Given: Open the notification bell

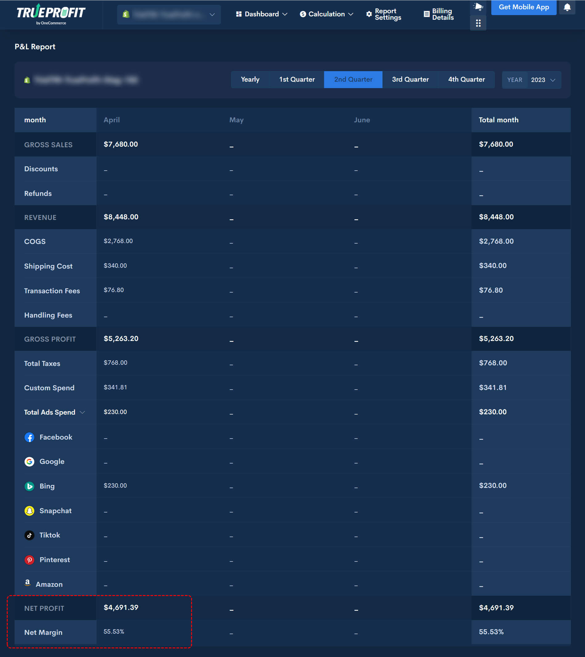Looking at the screenshot, I should coord(567,7).
